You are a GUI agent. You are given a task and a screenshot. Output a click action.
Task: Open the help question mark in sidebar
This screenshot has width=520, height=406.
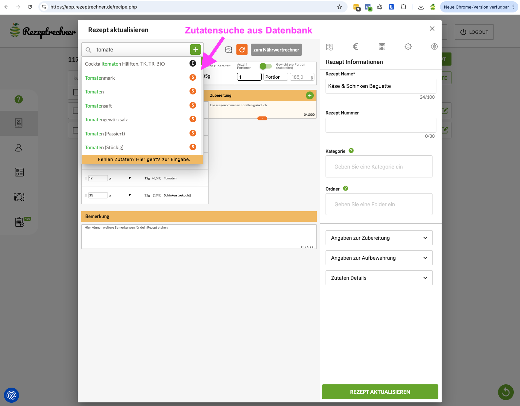click(x=19, y=99)
